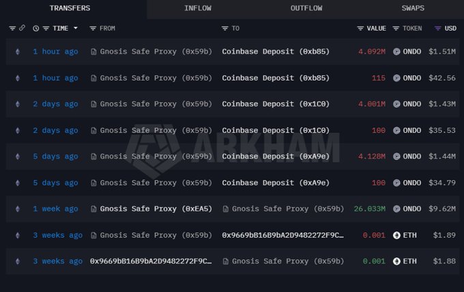Click the 4.092M value cell
Viewport: 464px width, 292px height.
[372, 52]
